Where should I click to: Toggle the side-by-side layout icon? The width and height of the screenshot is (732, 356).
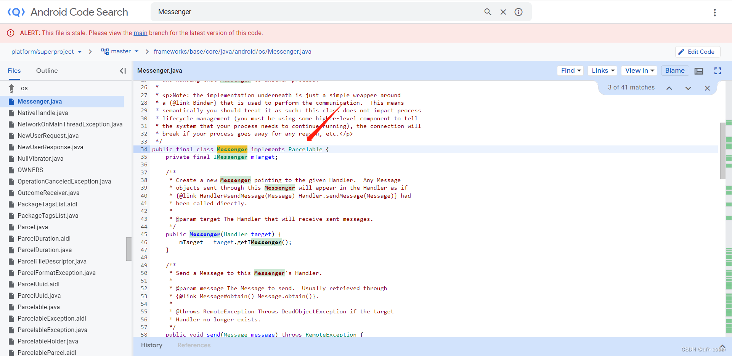pyautogui.click(x=699, y=71)
